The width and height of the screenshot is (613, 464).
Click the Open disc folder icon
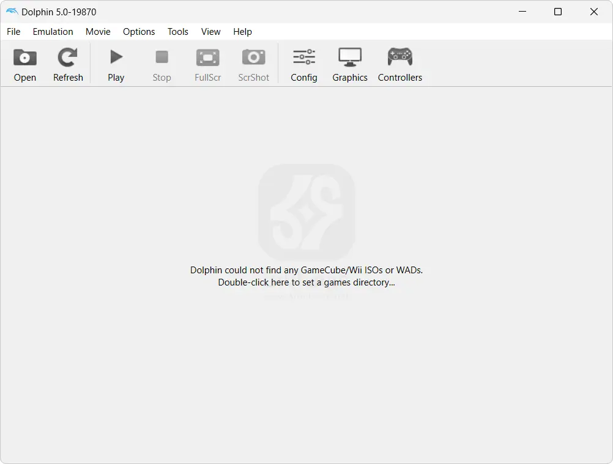[25, 58]
